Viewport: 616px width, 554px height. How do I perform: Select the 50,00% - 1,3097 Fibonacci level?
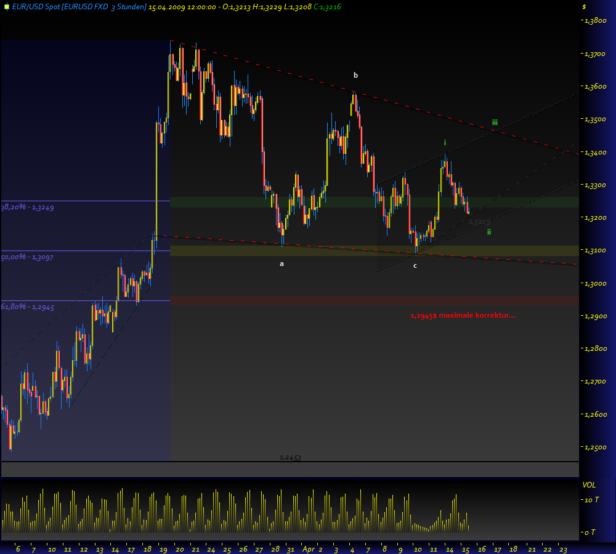(27, 258)
